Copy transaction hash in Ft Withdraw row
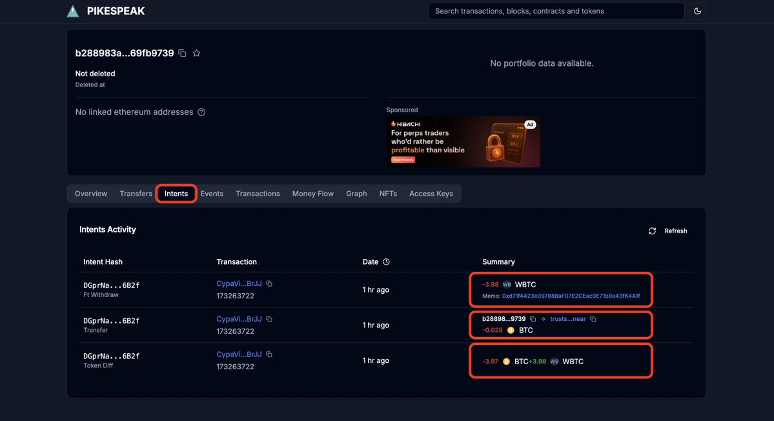This screenshot has width=774, height=421. pos(269,284)
